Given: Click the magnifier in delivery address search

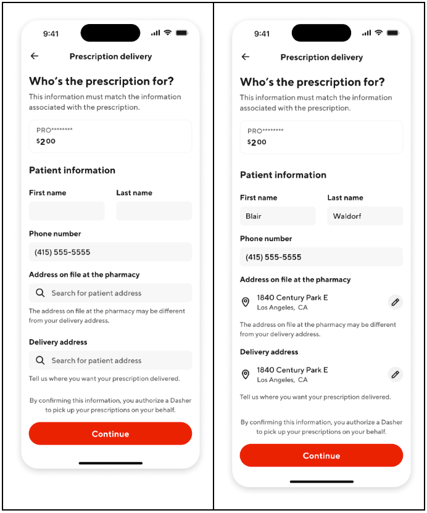Looking at the screenshot, I should (x=40, y=360).
